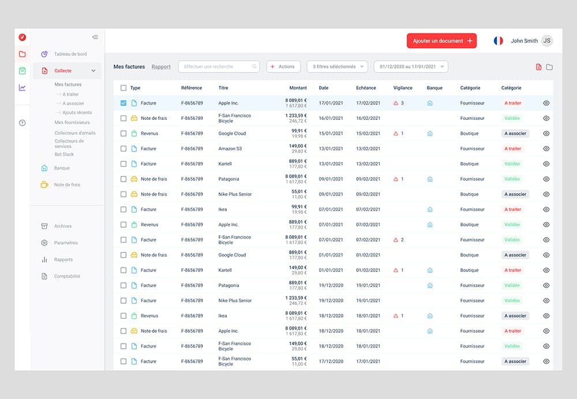This screenshot has width=577, height=399.
Task: Open the analytics chart rail icon
Action: pos(23,88)
